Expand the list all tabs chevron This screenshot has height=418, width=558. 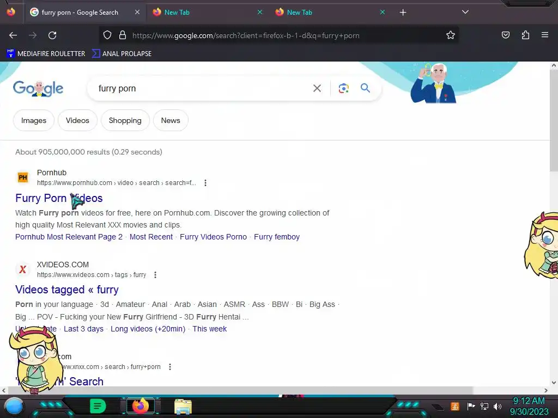point(465,12)
